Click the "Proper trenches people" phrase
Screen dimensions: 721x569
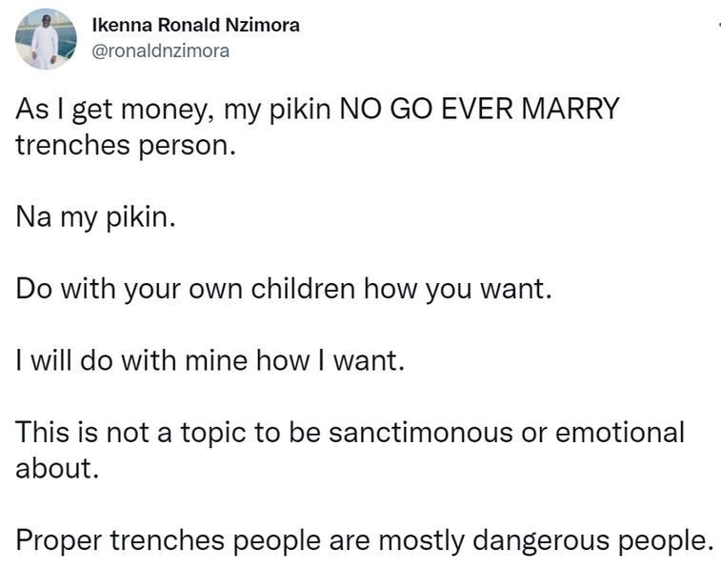[171, 540]
